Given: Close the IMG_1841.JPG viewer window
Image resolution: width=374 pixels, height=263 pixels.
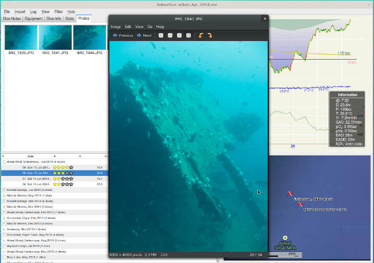Looking at the screenshot, I should tap(264, 19).
